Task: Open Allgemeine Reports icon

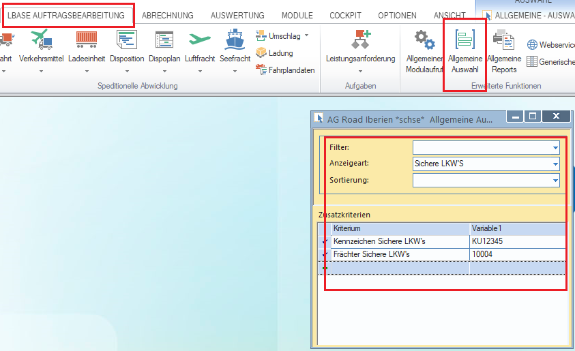Action: coord(504,40)
